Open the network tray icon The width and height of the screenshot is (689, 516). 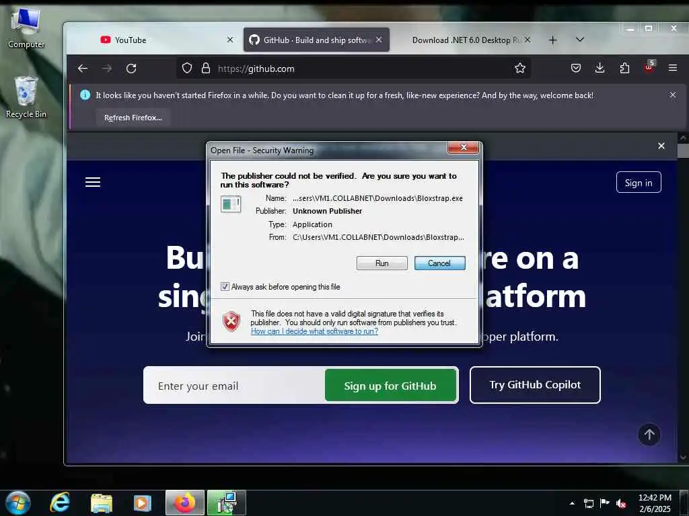tap(588, 503)
